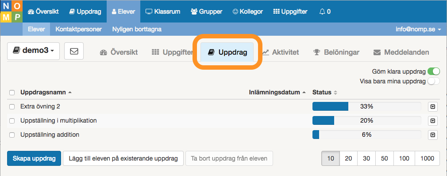Go to Grupper with the people icon
The width and height of the screenshot is (447, 176).
click(206, 11)
